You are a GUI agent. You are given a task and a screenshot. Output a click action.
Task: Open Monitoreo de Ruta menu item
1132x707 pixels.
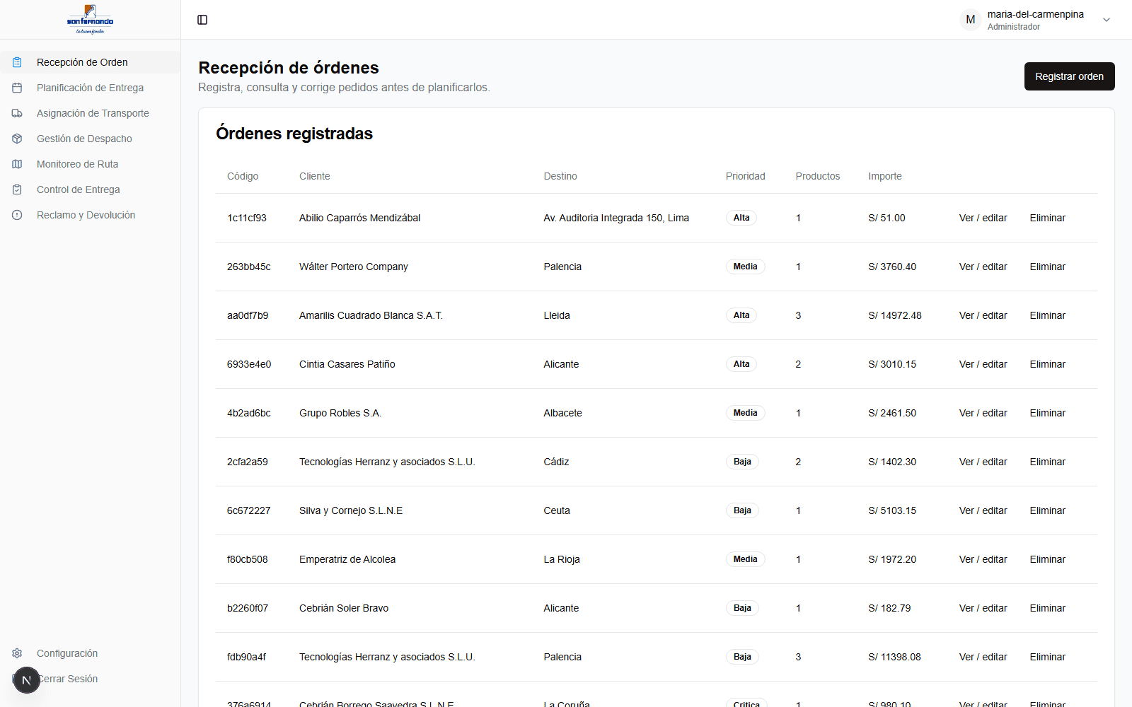coord(90,164)
